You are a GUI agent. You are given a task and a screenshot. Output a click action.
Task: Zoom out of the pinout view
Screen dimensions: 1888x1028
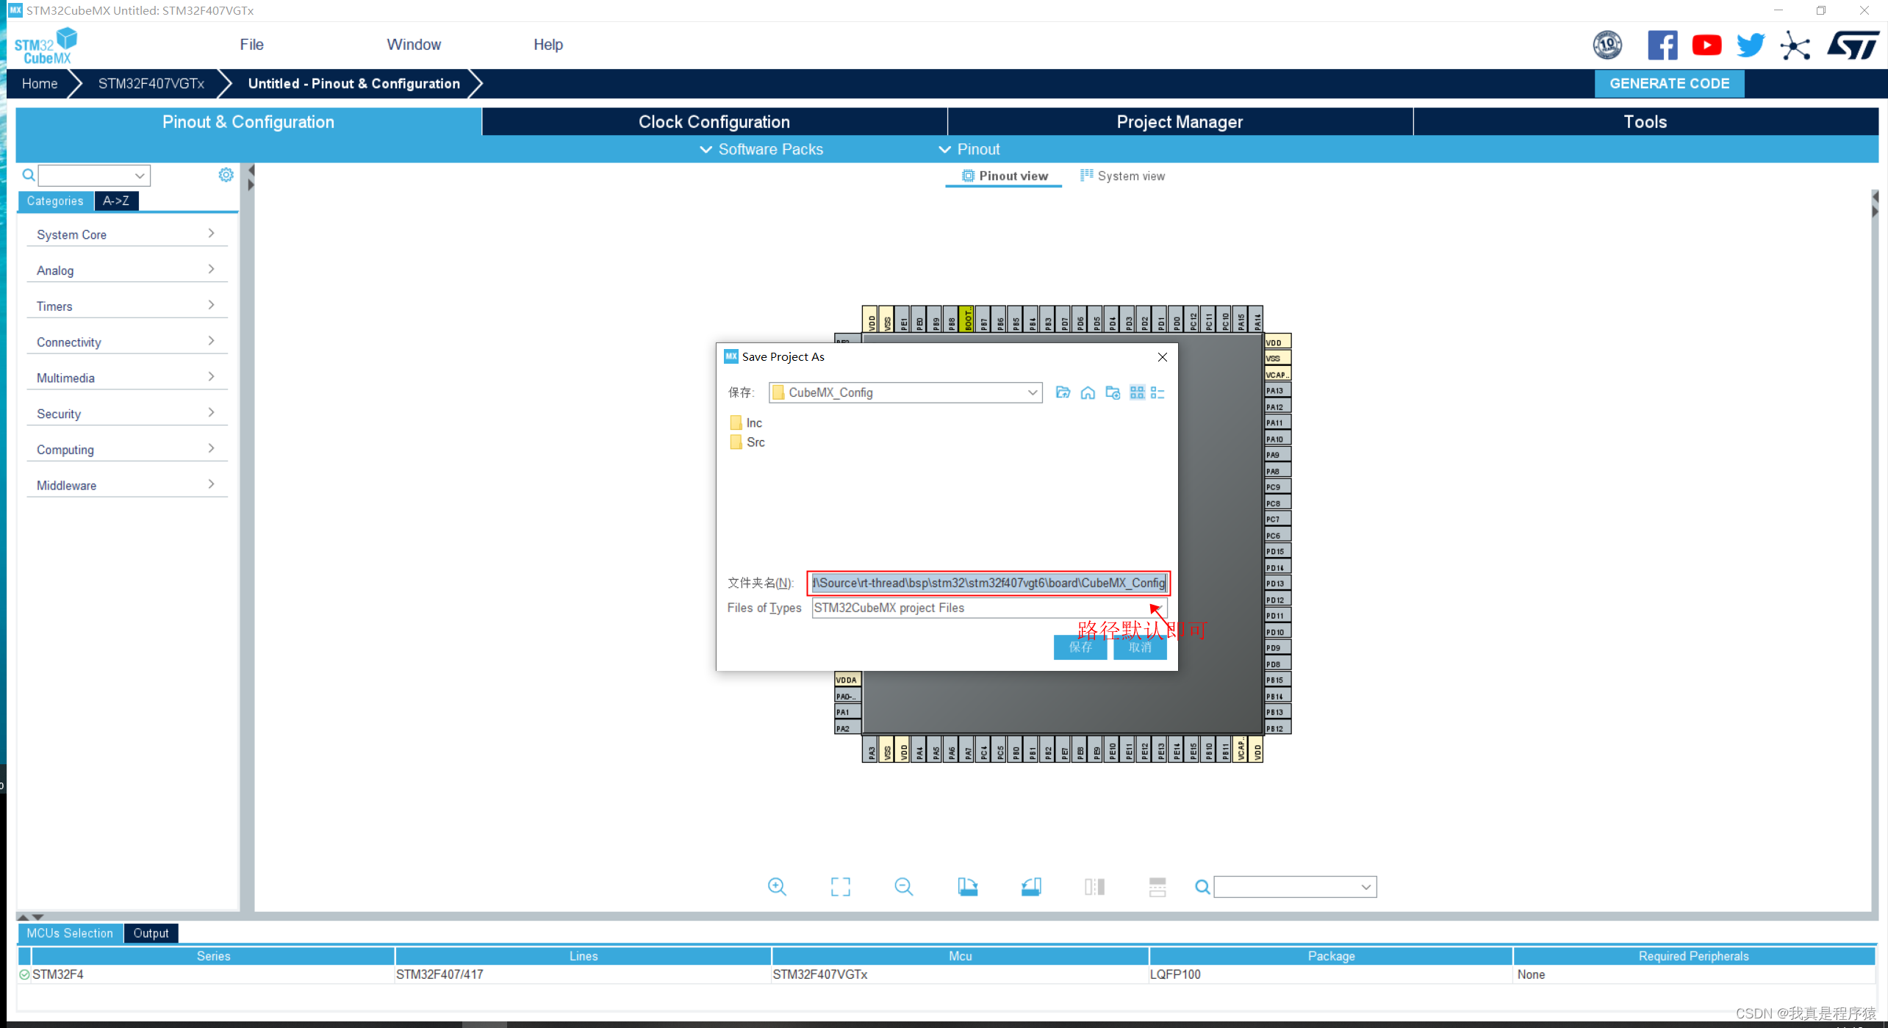(903, 886)
